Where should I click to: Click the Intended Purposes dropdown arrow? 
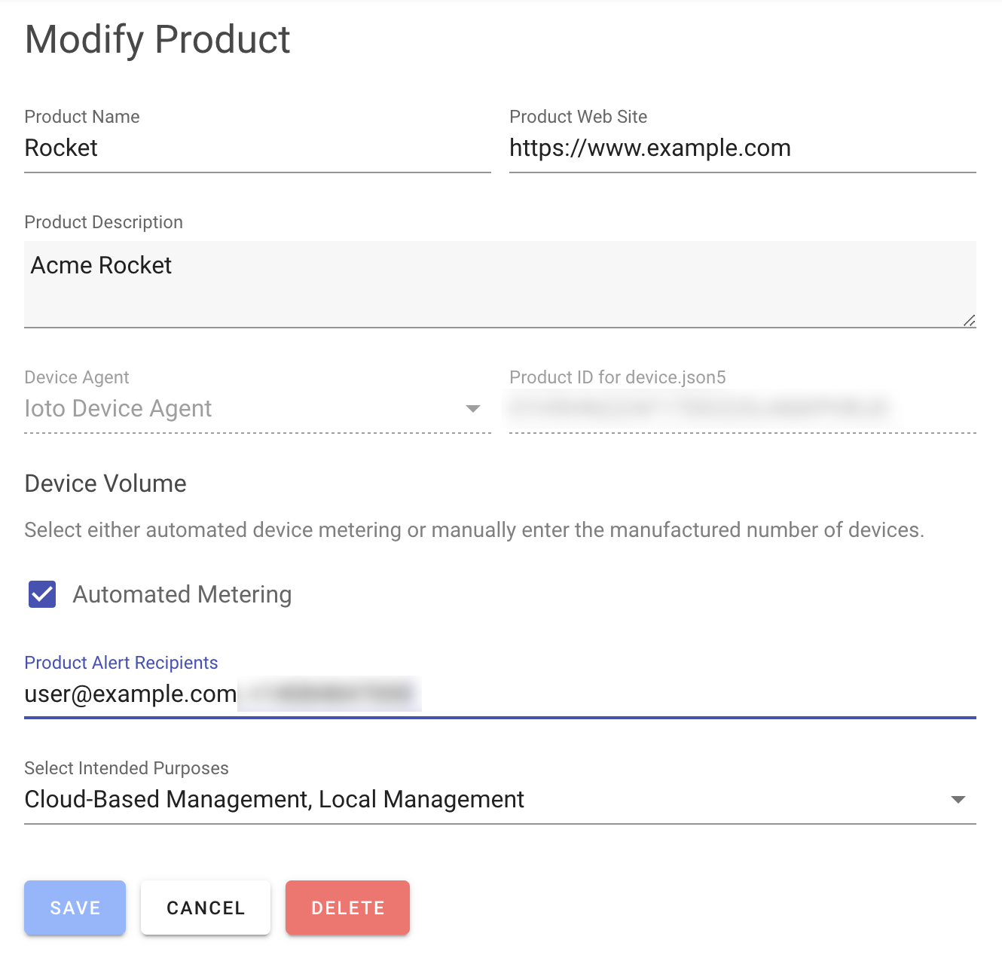(958, 800)
